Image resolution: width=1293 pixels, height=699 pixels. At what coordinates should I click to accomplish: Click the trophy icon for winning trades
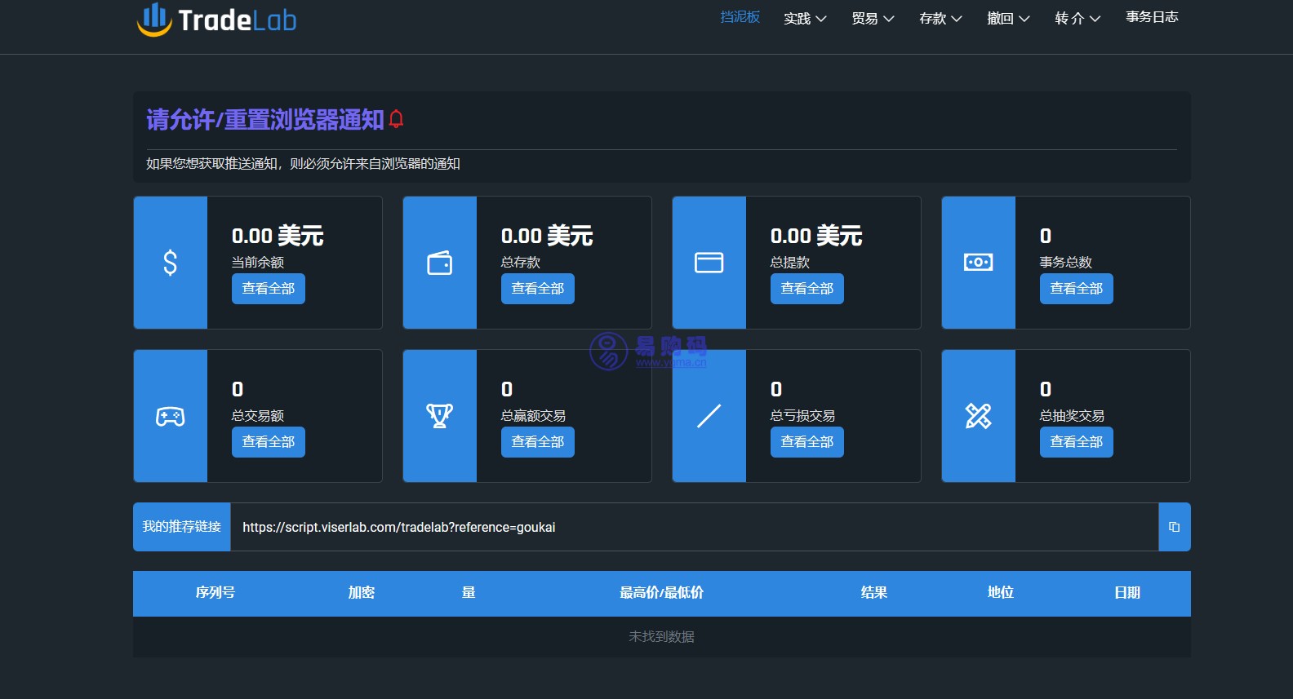coord(439,416)
